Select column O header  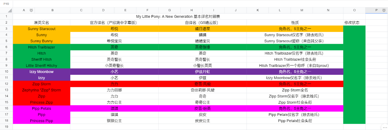(354, 10)
